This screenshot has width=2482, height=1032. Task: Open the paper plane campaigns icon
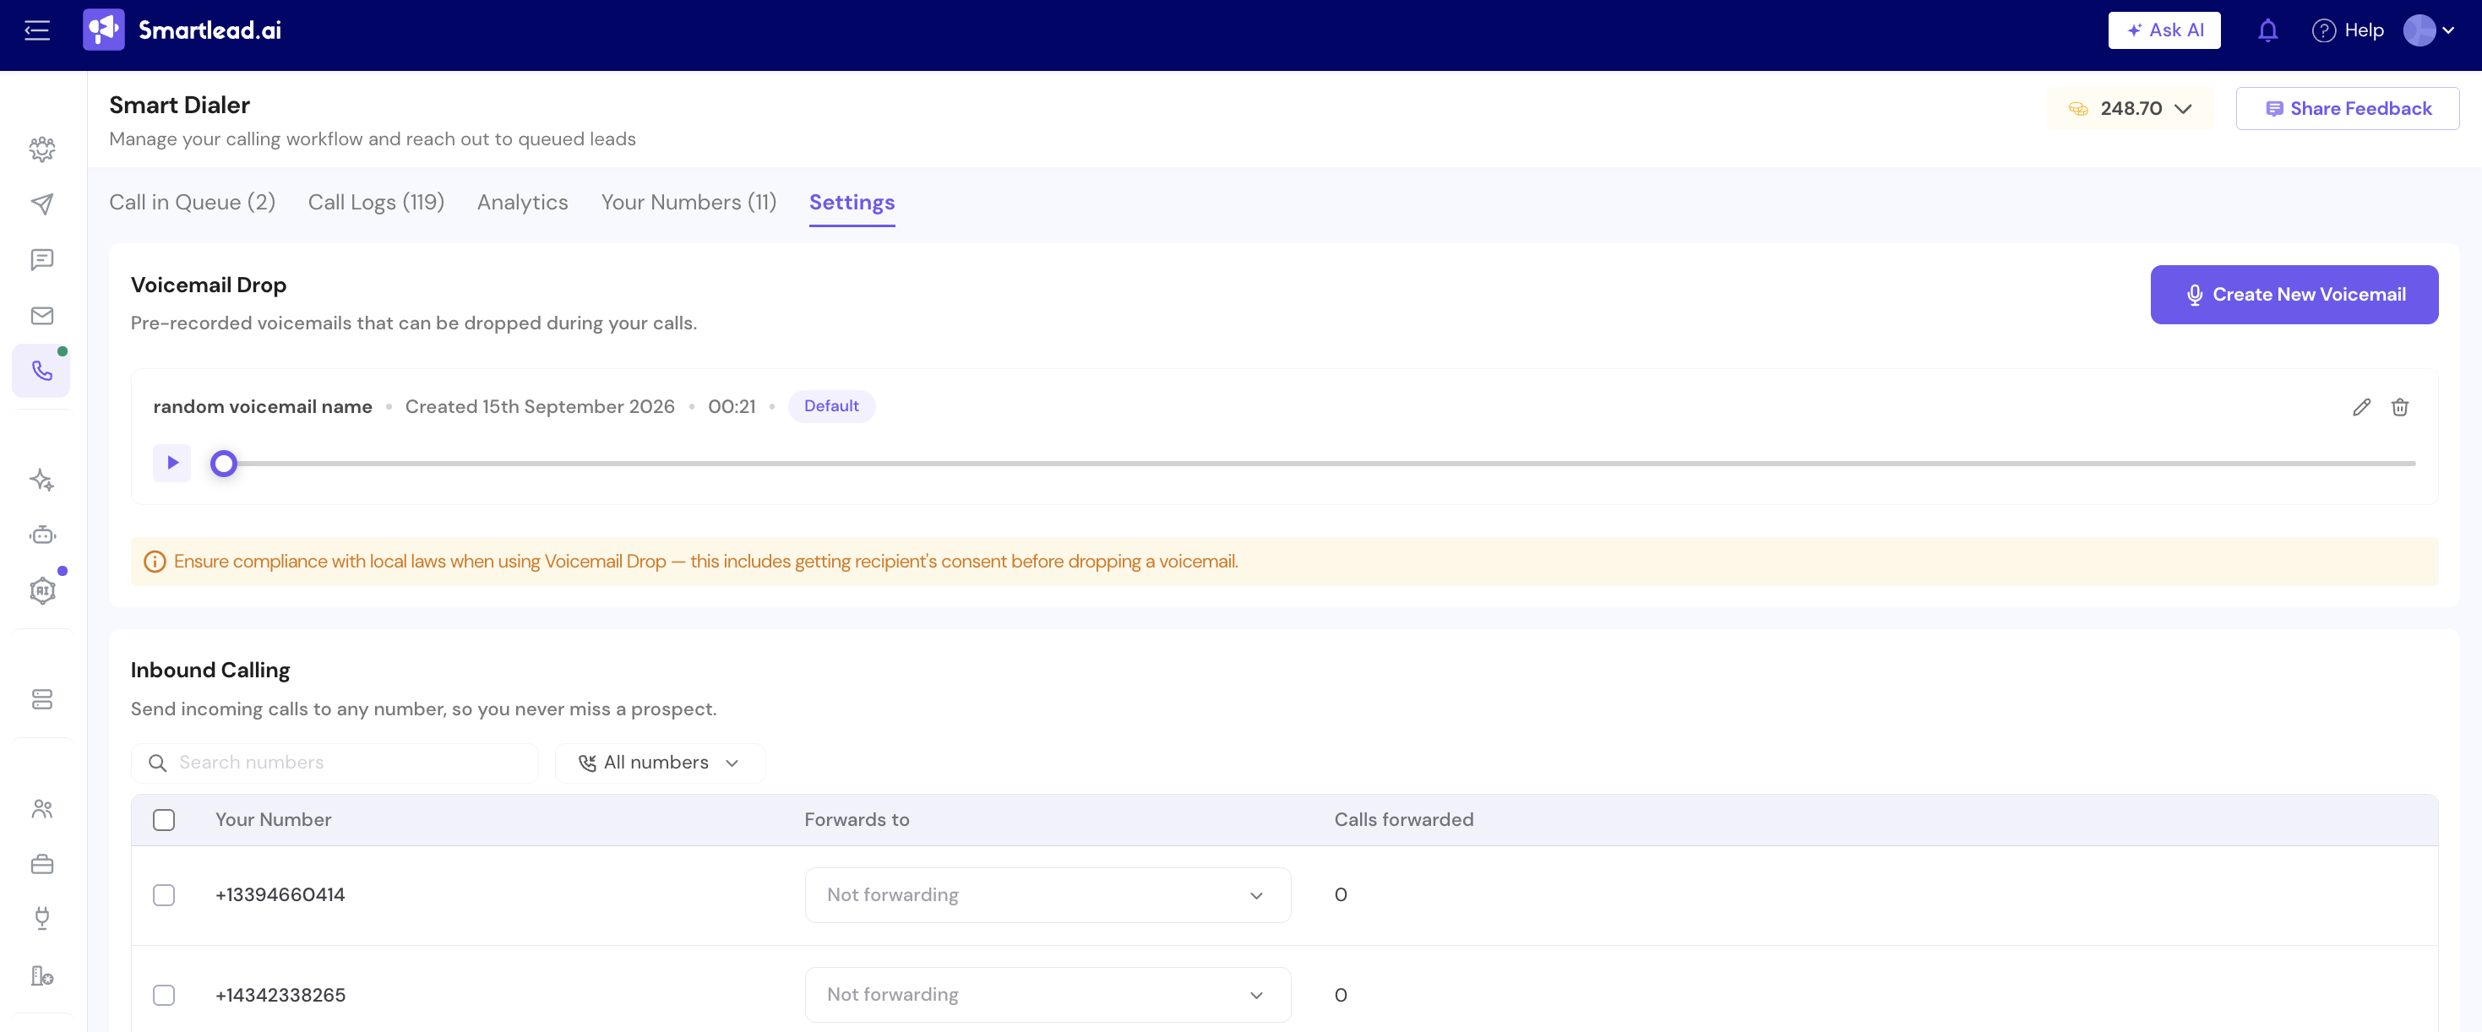click(41, 204)
